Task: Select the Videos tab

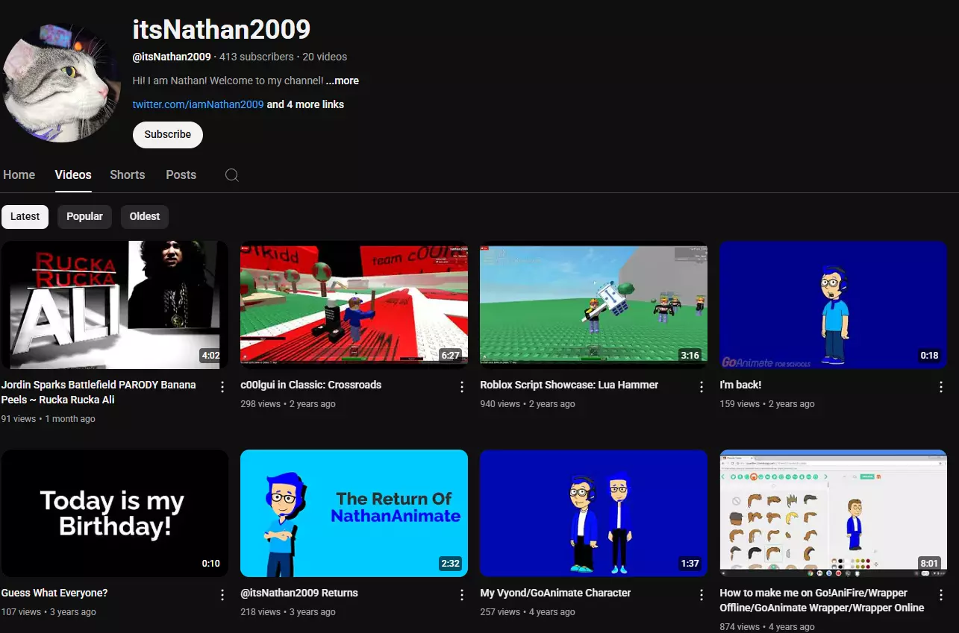Action: pyautogui.click(x=73, y=174)
